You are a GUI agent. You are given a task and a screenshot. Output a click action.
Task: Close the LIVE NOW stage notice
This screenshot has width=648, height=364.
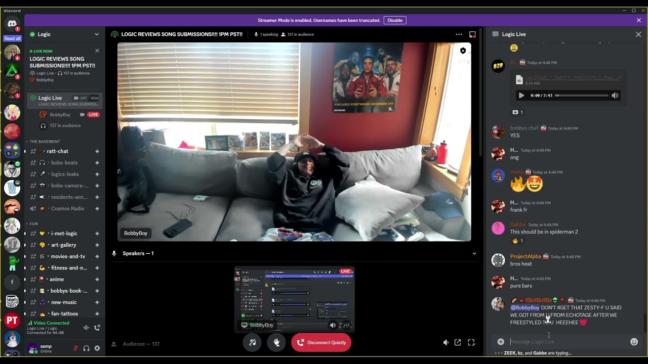click(97, 51)
